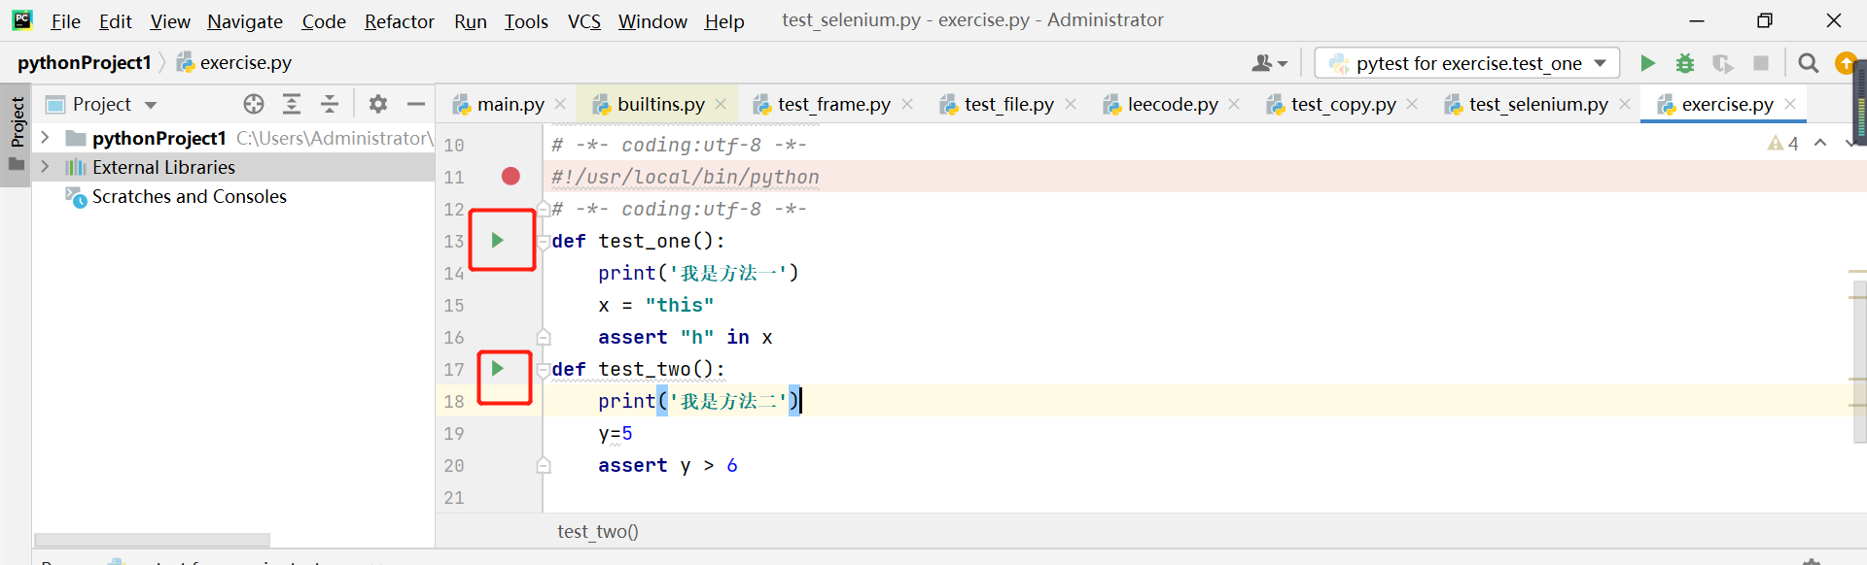Remove the breakpoint on line 11

(x=511, y=177)
